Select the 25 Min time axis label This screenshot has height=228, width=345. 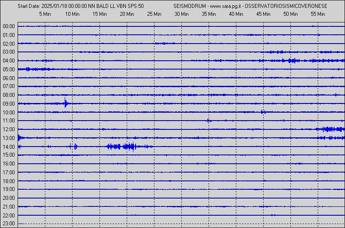tap(154, 14)
